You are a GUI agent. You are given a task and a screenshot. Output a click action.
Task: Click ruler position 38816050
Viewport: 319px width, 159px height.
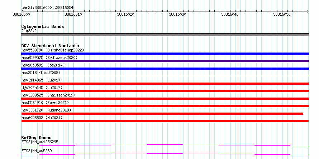(x=282, y=14)
